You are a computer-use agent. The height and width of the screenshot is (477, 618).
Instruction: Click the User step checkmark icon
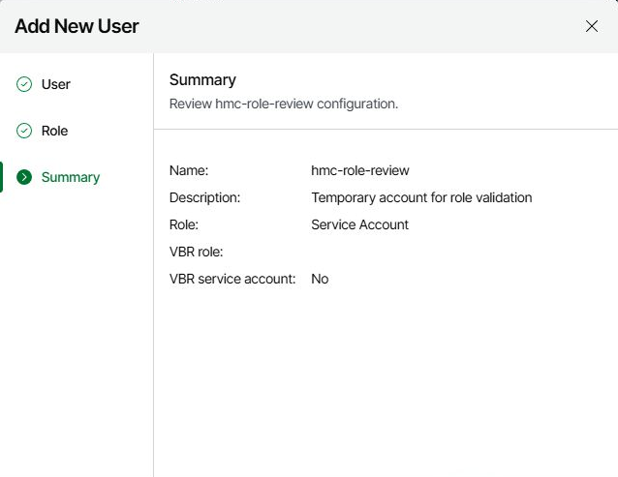(x=24, y=84)
